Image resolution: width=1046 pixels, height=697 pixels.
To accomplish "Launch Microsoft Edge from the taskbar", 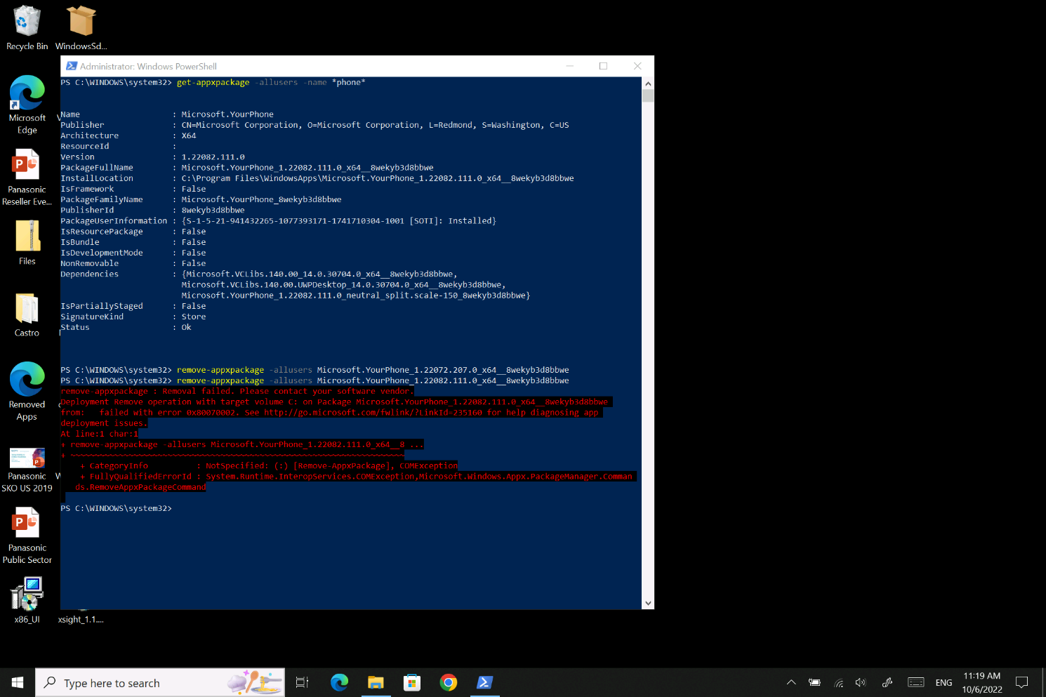I will 339,682.
